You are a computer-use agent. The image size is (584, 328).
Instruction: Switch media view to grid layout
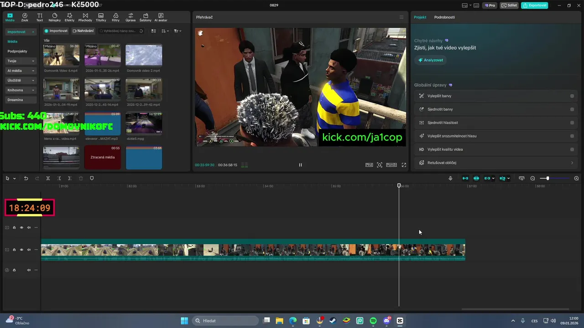pyautogui.click(x=153, y=31)
